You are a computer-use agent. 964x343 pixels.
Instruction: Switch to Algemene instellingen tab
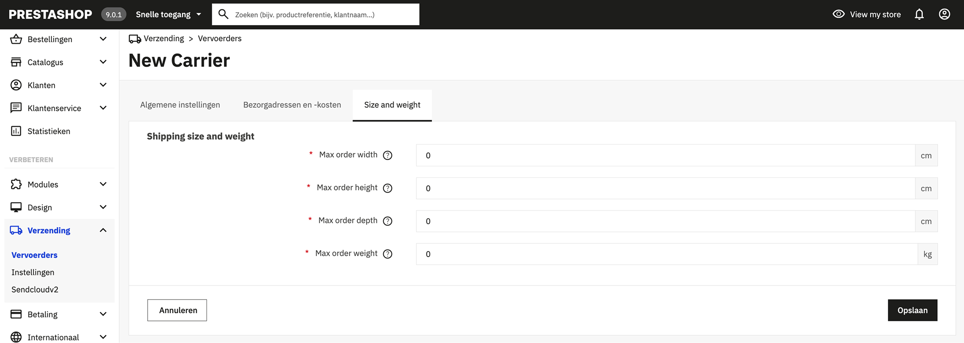click(x=180, y=105)
